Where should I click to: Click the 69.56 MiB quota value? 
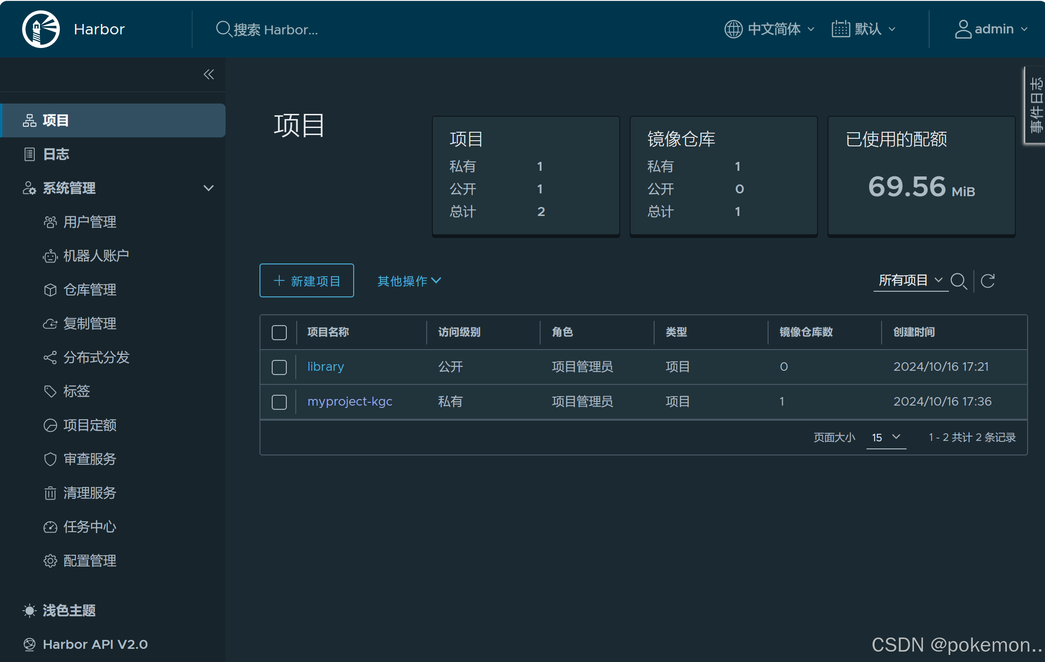click(921, 187)
